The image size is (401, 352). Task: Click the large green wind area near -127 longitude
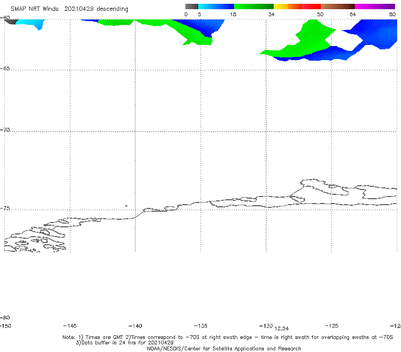[x=307, y=41]
